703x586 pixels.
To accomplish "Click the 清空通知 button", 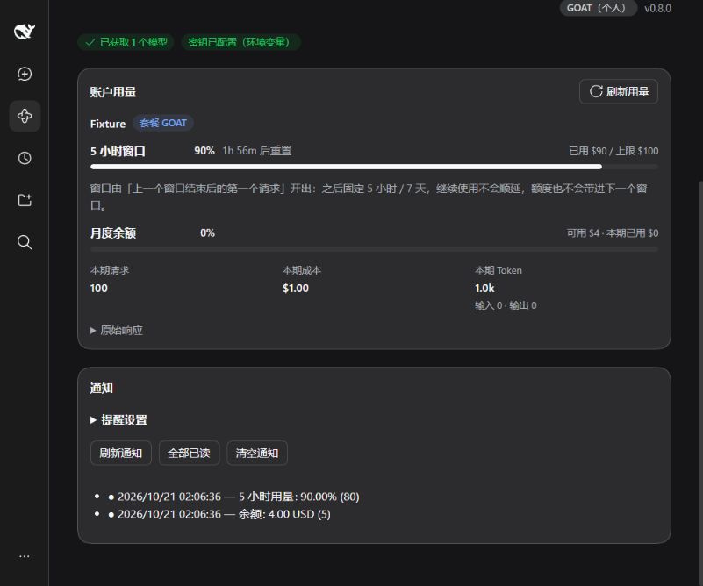I will tap(257, 453).
